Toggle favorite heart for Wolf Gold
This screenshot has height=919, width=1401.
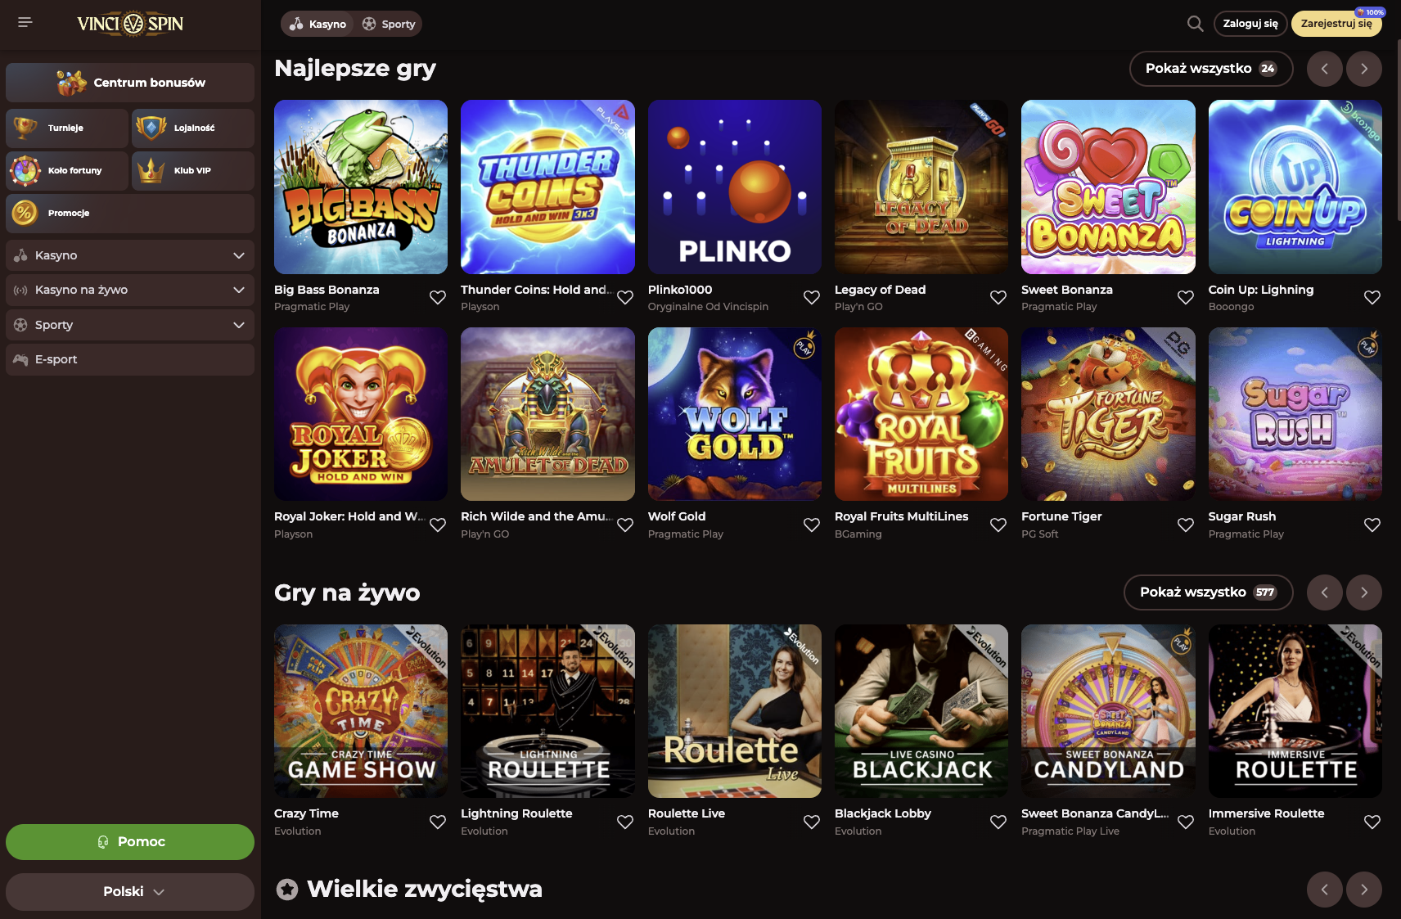pos(812,525)
